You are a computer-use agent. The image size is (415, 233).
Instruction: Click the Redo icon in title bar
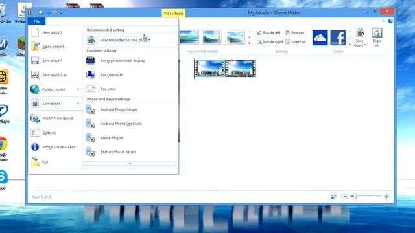click(x=54, y=13)
